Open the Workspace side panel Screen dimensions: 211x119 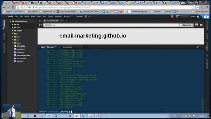pos(4,25)
